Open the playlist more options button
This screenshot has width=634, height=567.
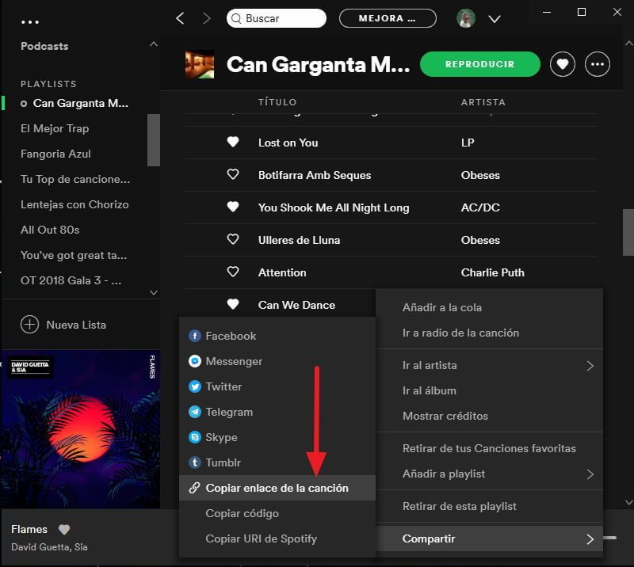pyautogui.click(x=598, y=64)
